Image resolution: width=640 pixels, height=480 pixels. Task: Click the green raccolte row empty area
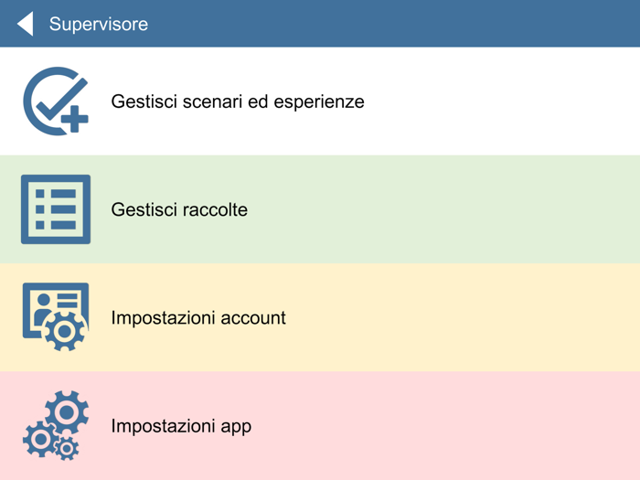[457, 209]
